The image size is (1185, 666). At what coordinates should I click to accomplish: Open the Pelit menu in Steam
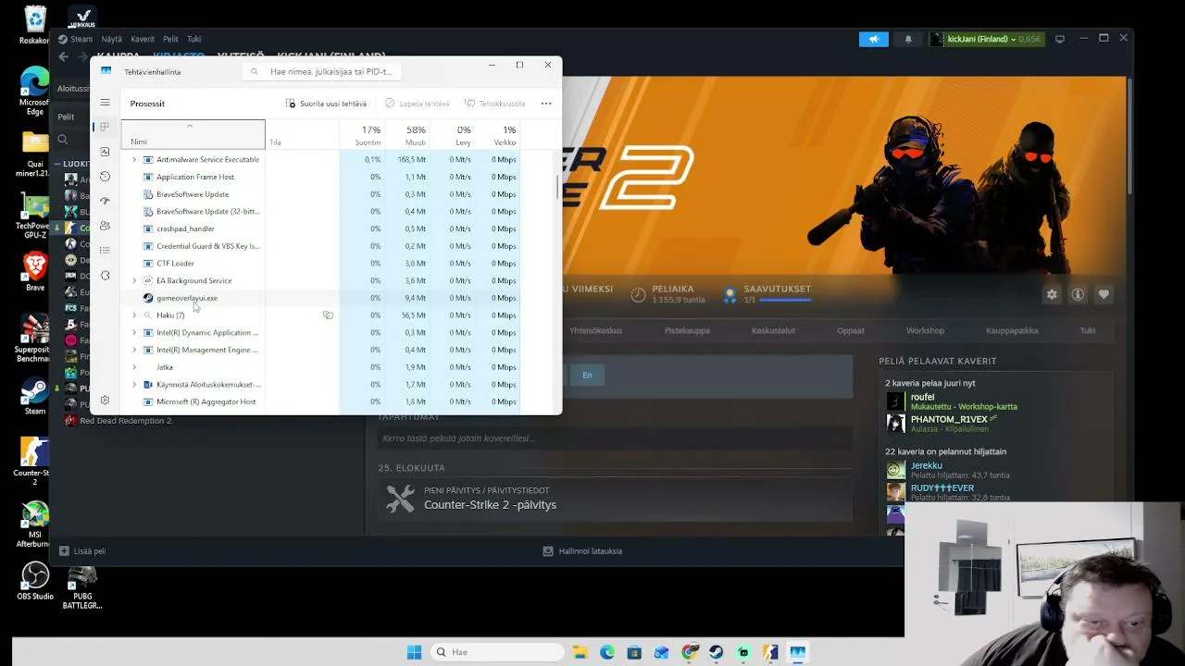(170, 39)
